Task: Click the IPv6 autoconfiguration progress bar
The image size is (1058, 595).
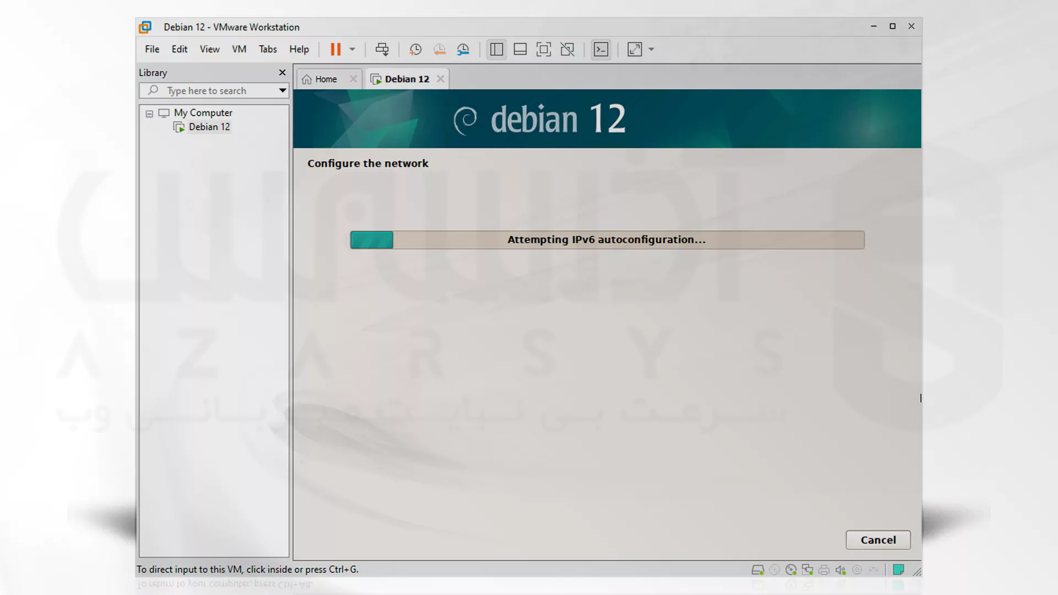Action: [x=607, y=240]
